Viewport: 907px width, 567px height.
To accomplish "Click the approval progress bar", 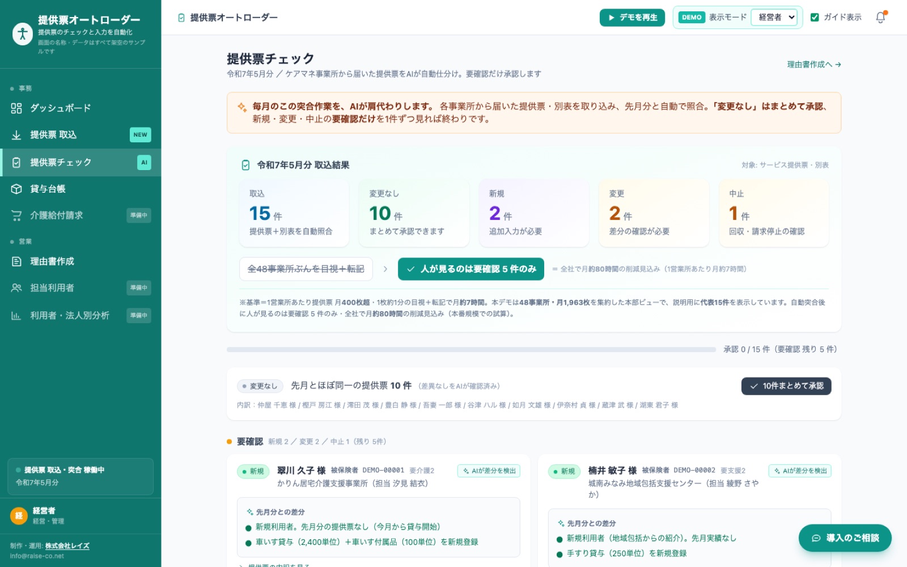I will (x=471, y=350).
